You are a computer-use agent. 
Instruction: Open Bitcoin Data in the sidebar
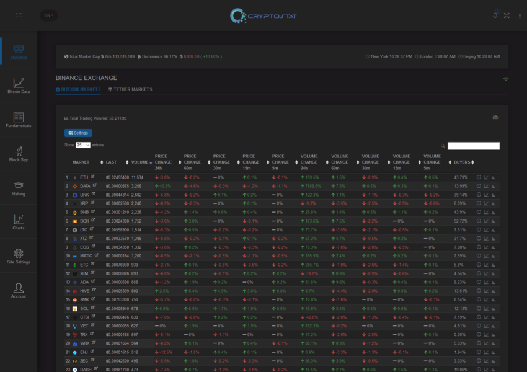[x=19, y=86]
